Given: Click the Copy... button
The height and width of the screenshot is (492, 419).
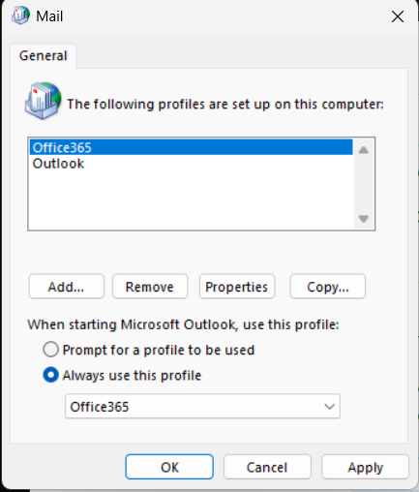Looking at the screenshot, I should click(x=328, y=287).
